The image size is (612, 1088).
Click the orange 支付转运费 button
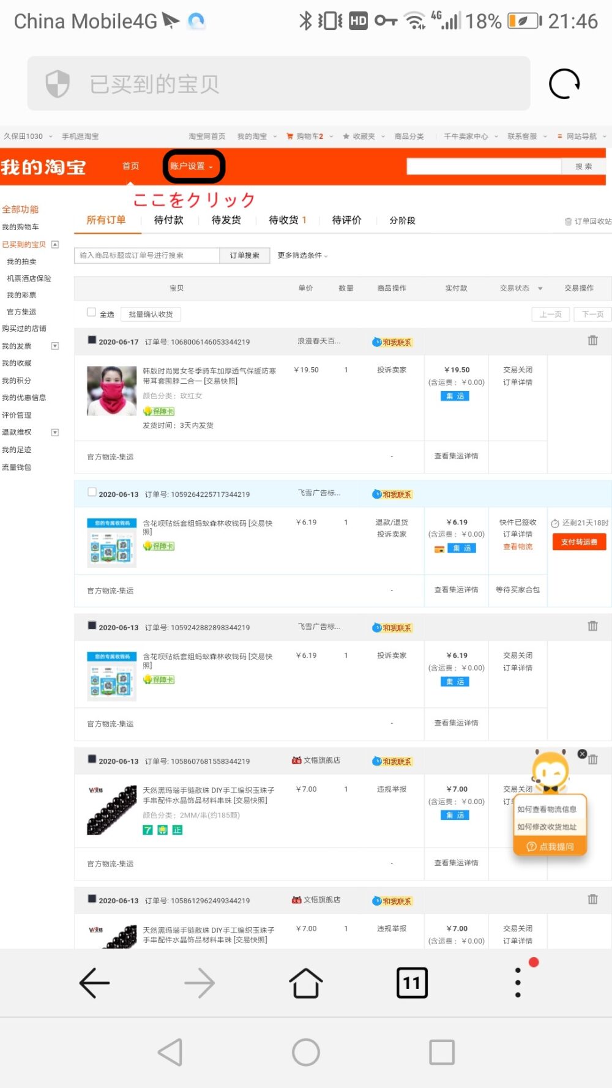tap(579, 542)
